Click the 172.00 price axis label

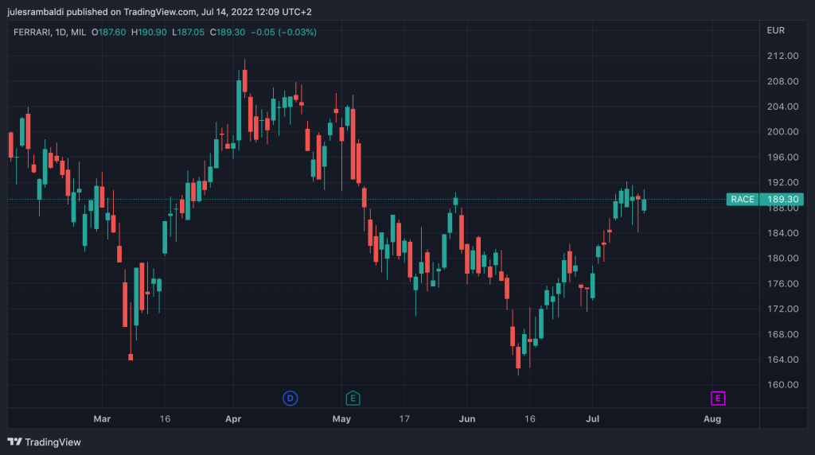coord(783,309)
